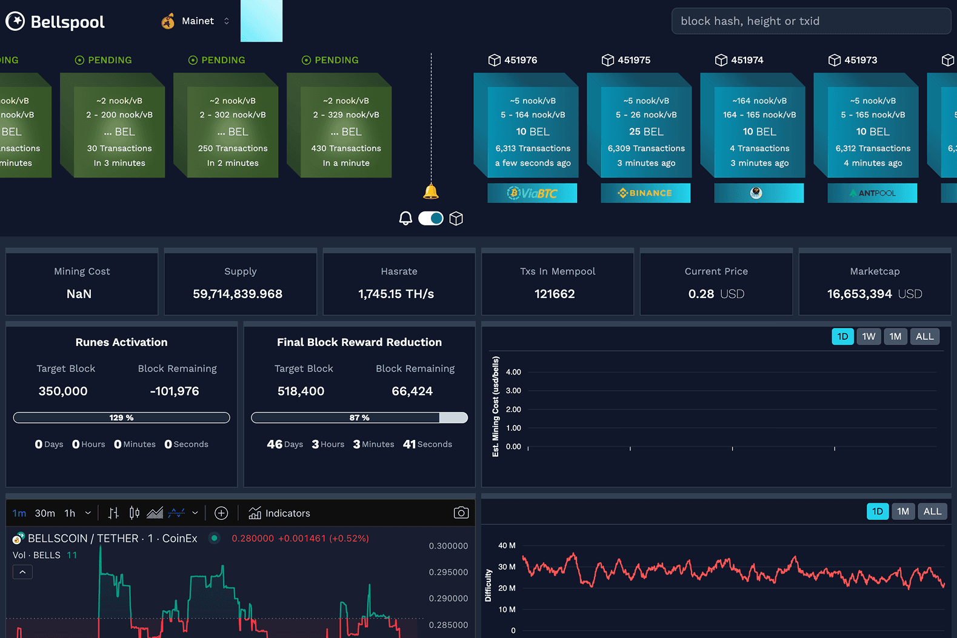The height and width of the screenshot is (638, 957).
Task: Select 1M on mining cost chart
Action: 895,336
